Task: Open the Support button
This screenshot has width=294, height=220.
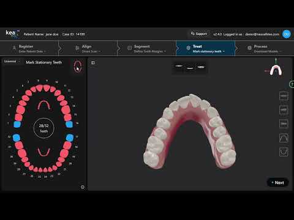Action: click(199, 34)
